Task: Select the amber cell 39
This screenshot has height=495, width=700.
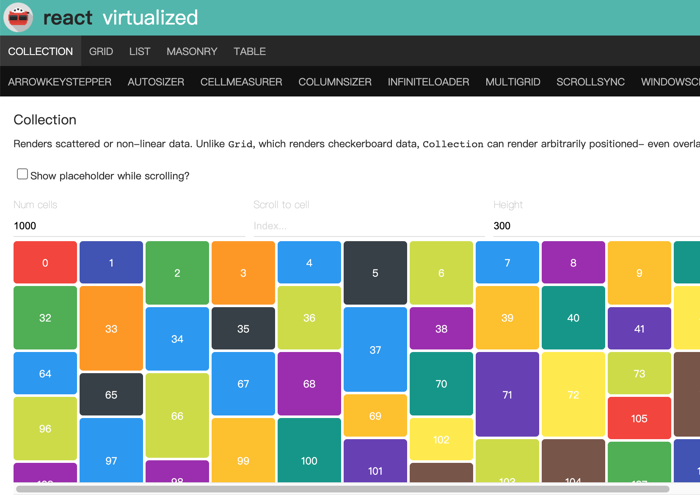Action: (507, 318)
